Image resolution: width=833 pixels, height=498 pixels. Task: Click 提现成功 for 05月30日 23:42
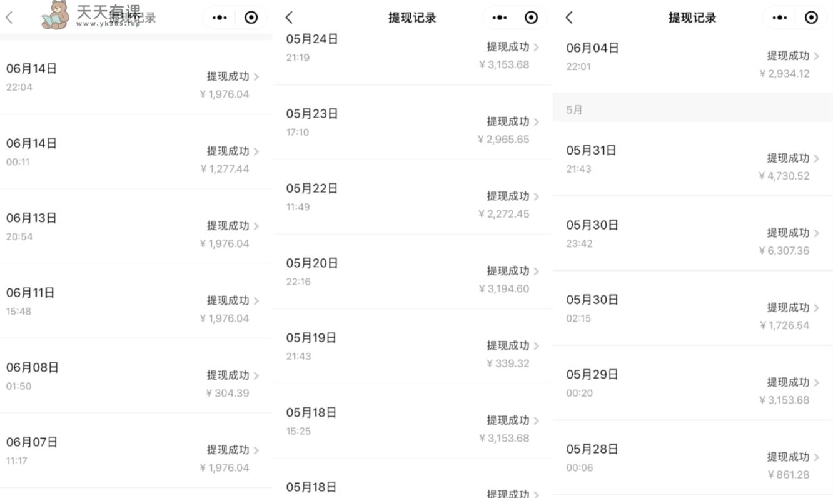point(788,233)
